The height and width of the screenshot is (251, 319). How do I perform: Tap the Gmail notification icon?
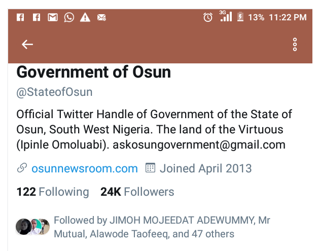53,17
